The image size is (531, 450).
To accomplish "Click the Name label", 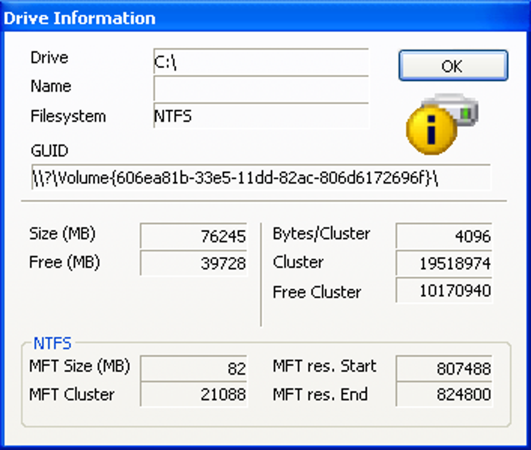I will click(51, 86).
